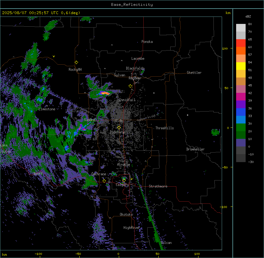Click the Innisfail label
The width and height of the screenshot is (264, 258).
[x=127, y=100]
